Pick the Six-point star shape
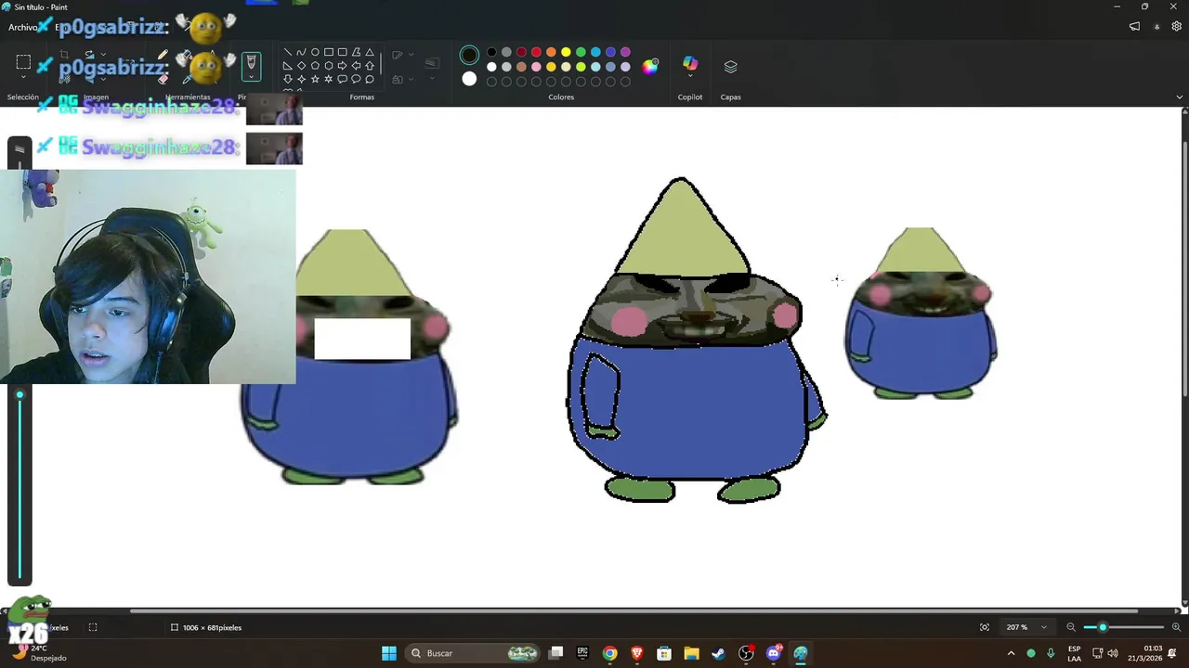 coord(329,80)
